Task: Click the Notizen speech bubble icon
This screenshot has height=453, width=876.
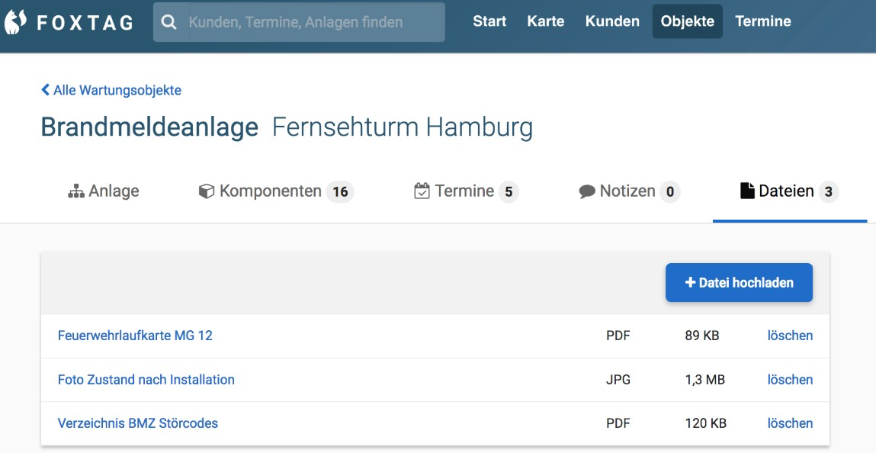Action: click(x=587, y=191)
